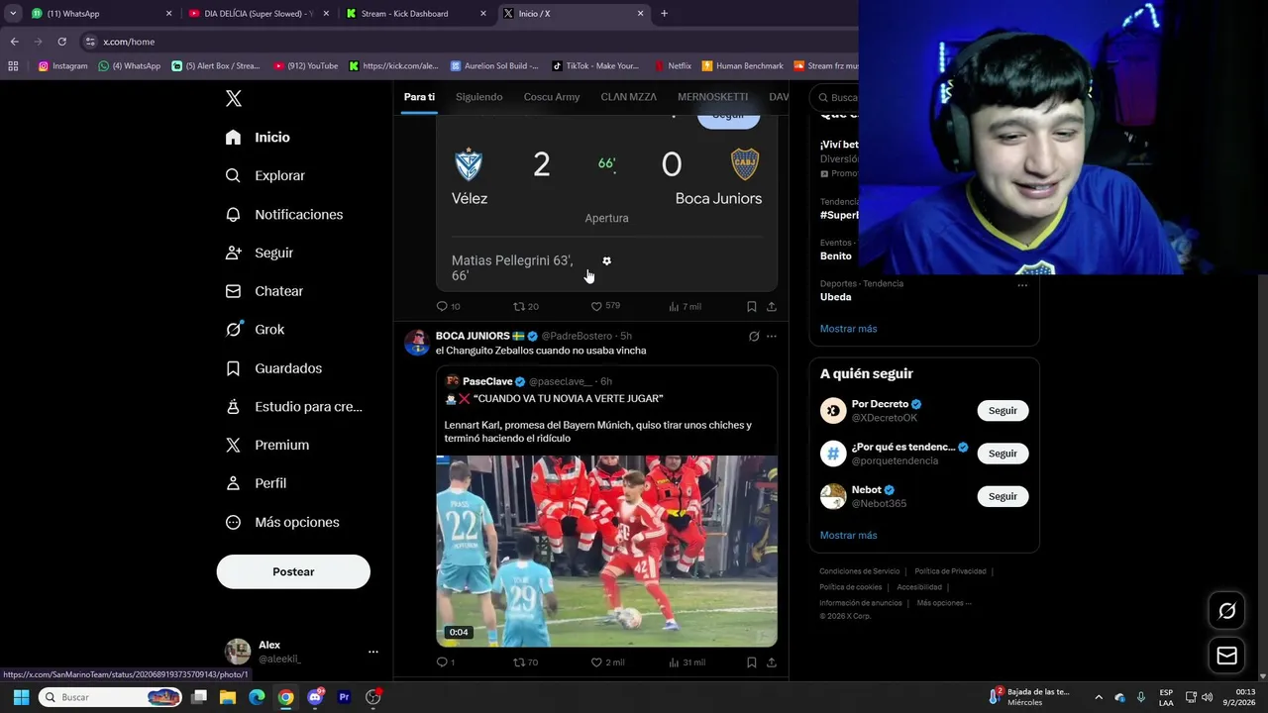Click Grok explain icon on PadreBostero post
Screen dimensions: 1268x713
754,336
